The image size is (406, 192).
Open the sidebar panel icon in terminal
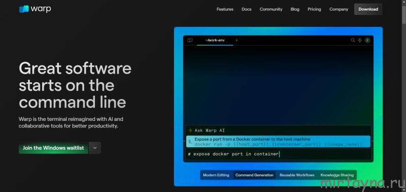click(x=190, y=40)
